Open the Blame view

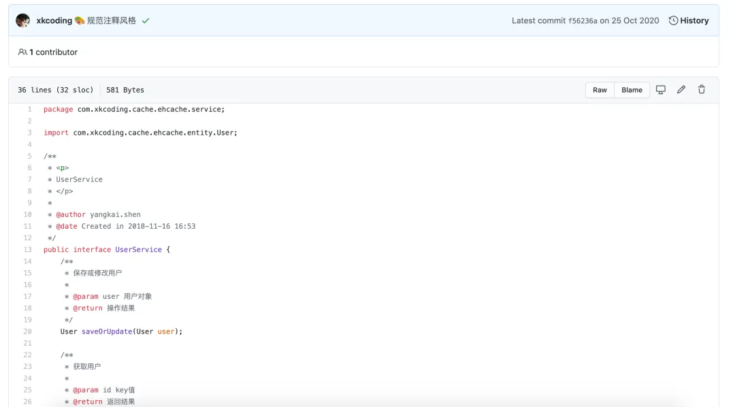(632, 90)
